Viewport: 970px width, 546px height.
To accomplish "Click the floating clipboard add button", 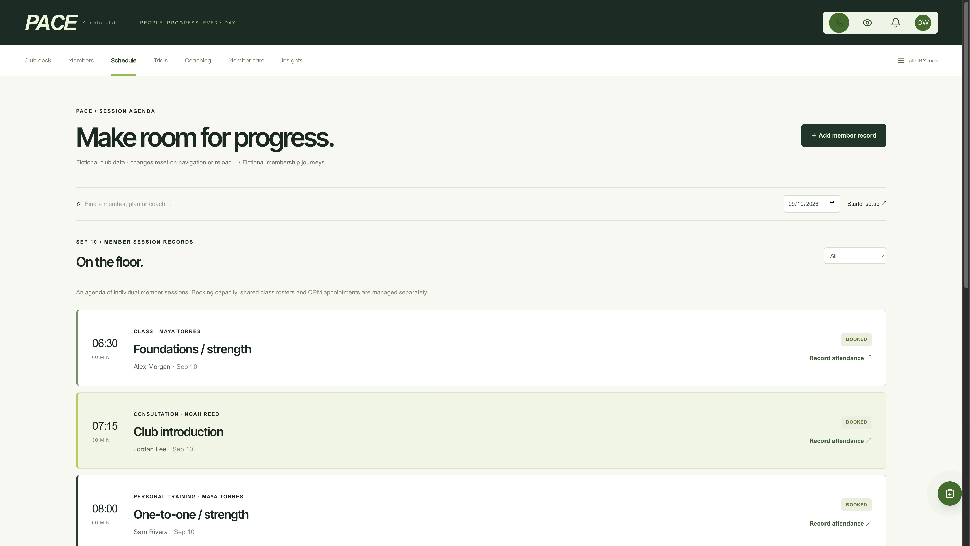I will point(949,493).
